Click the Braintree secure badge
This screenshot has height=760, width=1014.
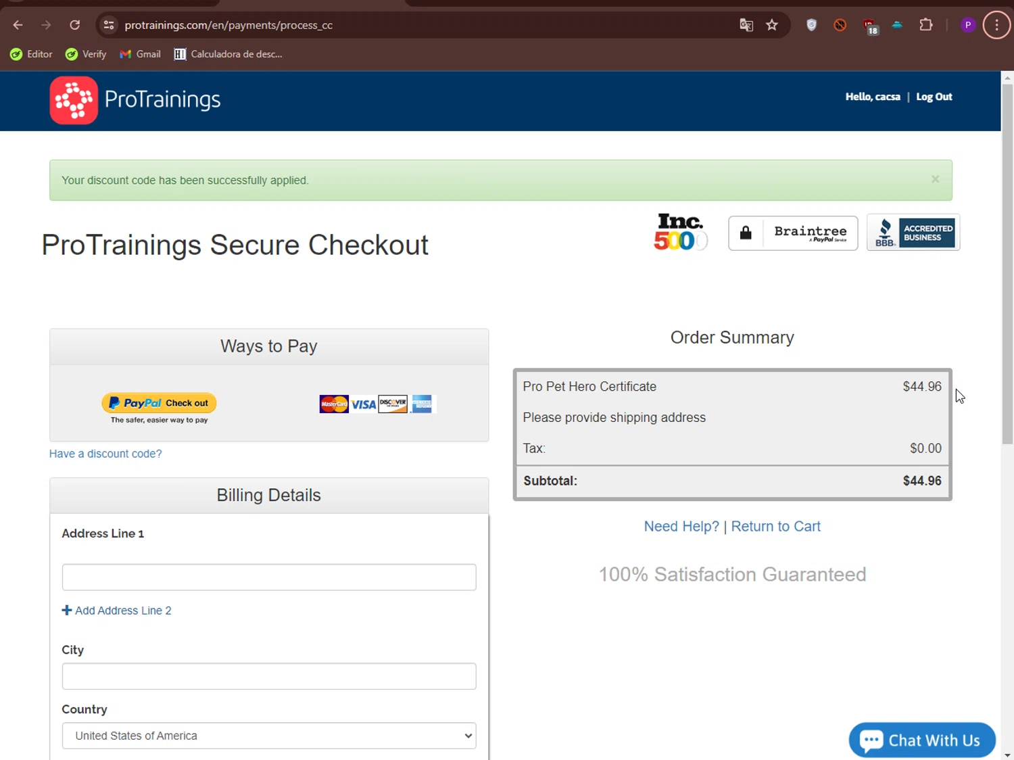[x=793, y=233]
